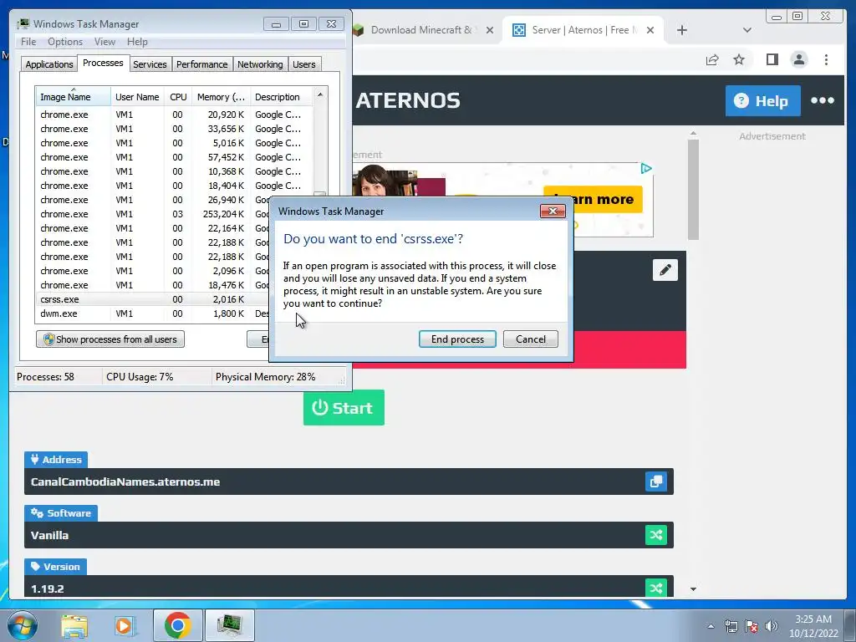
Task: Click the AdChoices icon on advertisement
Action: pos(646,169)
